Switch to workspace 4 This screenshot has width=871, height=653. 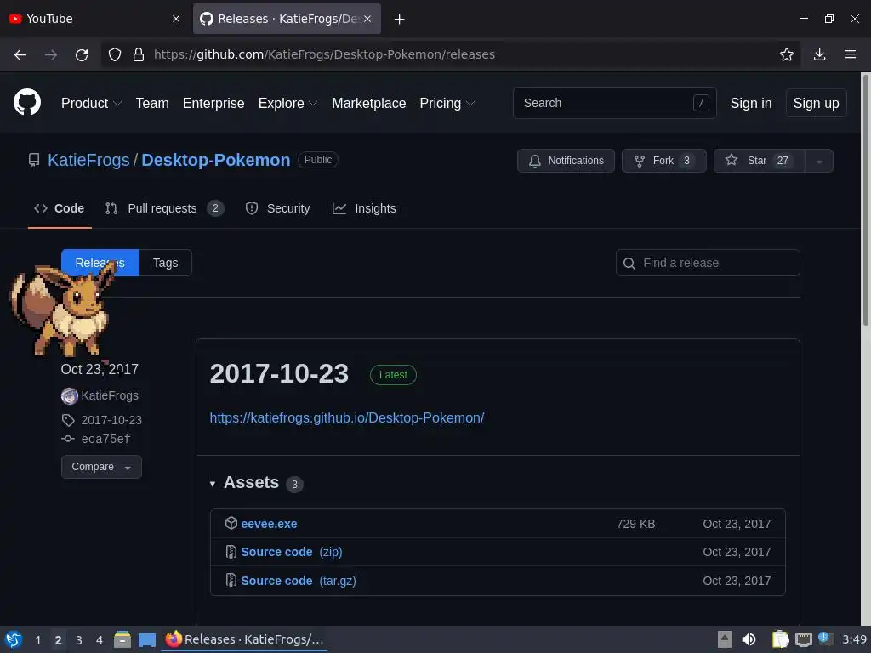100,640
